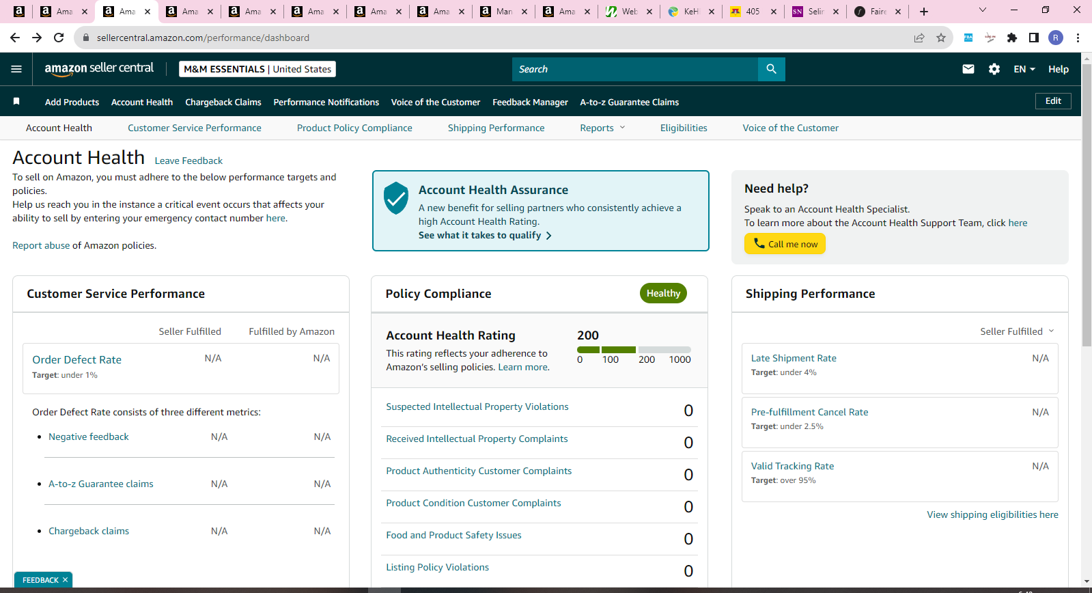Open Eligibilities tab
This screenshot has width=1092, height=593.
(x=684, y=128)
